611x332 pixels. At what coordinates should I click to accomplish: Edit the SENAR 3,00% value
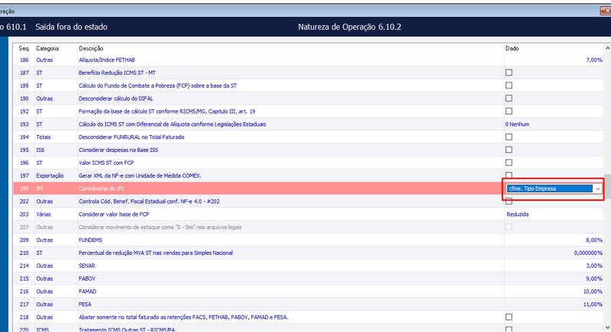click(x=594, y=266)
